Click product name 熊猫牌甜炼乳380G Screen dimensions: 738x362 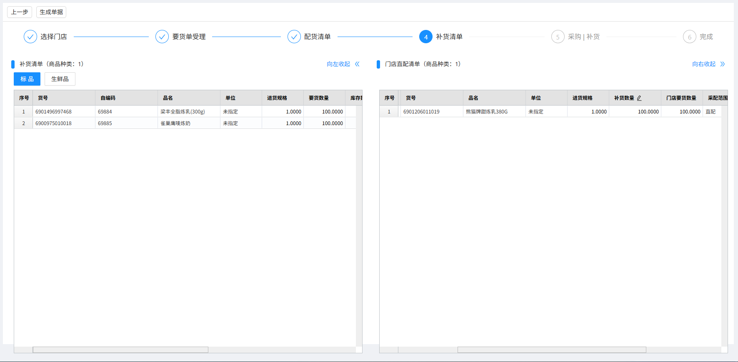(487, 111)
